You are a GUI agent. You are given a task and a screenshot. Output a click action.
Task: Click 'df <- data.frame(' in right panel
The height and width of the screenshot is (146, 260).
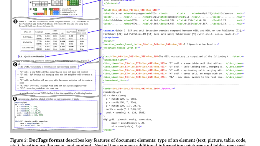[115, 95]
